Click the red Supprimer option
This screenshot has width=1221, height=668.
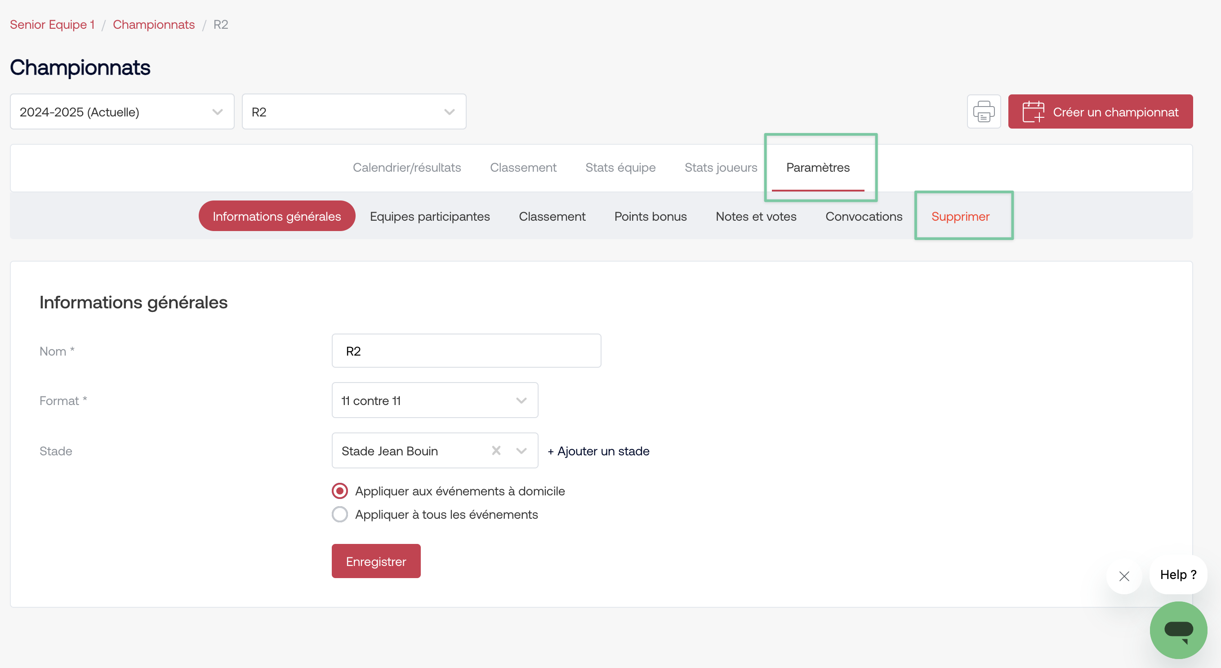960,216
